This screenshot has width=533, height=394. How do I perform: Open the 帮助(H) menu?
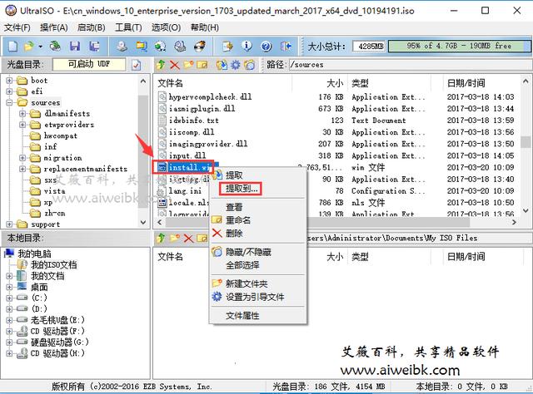tap(205, 27)
